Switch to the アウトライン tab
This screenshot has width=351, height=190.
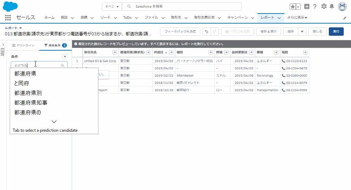(x=23, y=45)
